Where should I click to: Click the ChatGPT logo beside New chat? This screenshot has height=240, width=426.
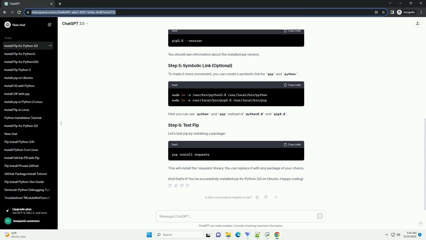[7, 25]
